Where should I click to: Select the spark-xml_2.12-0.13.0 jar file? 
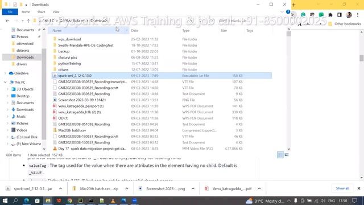[x=162, y=76]
